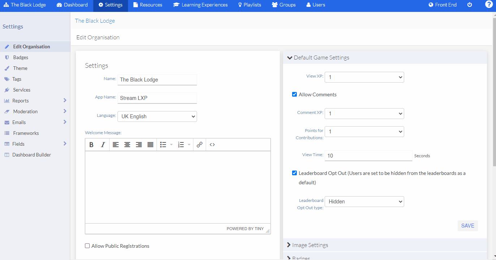Enable Allow Public Registrations
This screenshot has height=260, width=496.
click(87, 246)
